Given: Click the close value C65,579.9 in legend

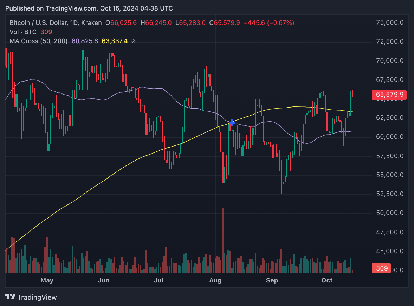Looking at the screenshot, I should click(225, 23).
